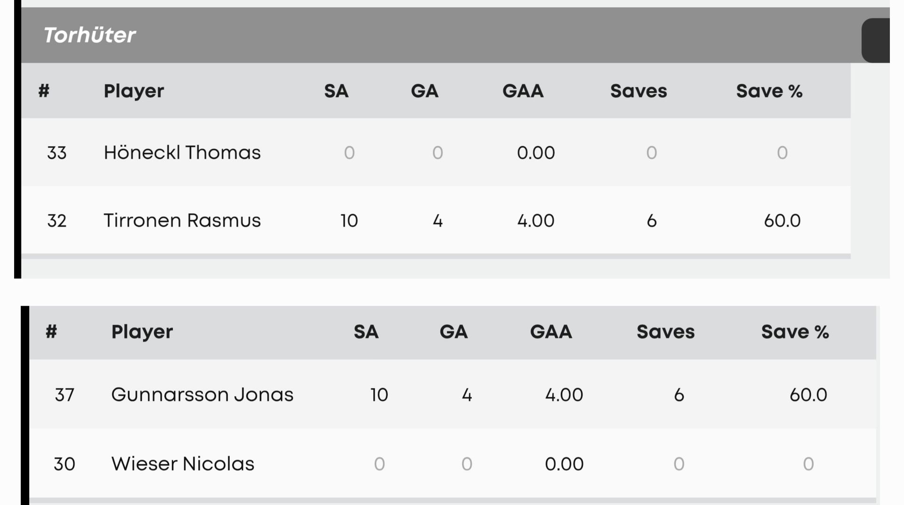This screenshot has width=904, height=505.
Task: Click the # header in Tirronen's table
Action: tap(44, 91)
